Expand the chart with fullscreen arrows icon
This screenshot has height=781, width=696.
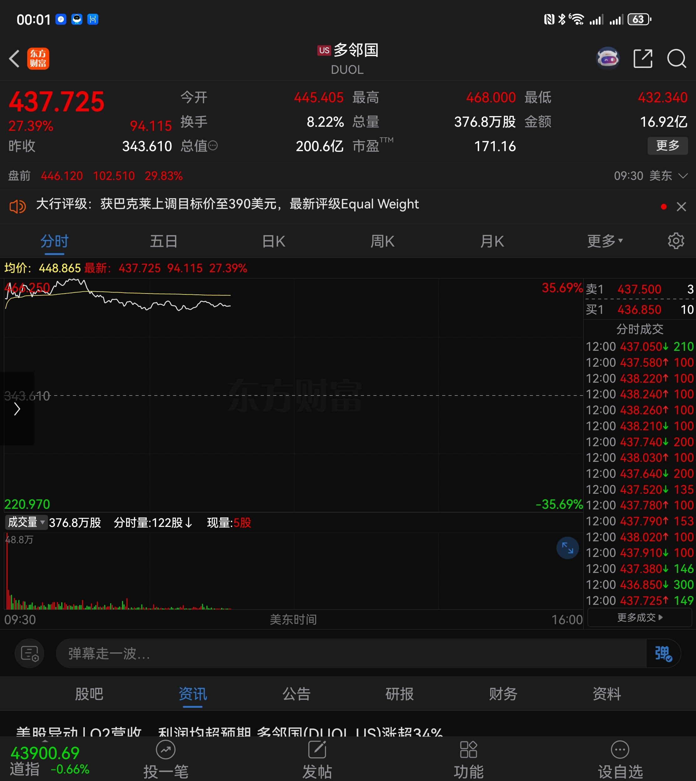[567, 548]
